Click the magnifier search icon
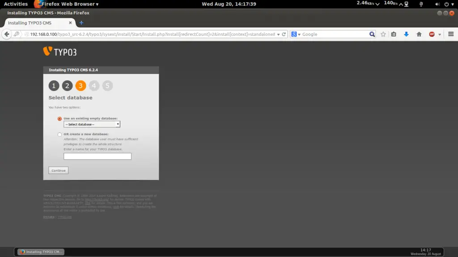 (x=372, y=34)
